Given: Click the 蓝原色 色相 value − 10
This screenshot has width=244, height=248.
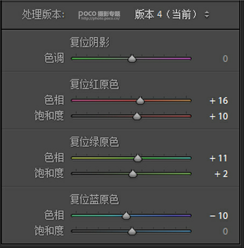Looking at the screenshot, I should (x=219, y=216).
